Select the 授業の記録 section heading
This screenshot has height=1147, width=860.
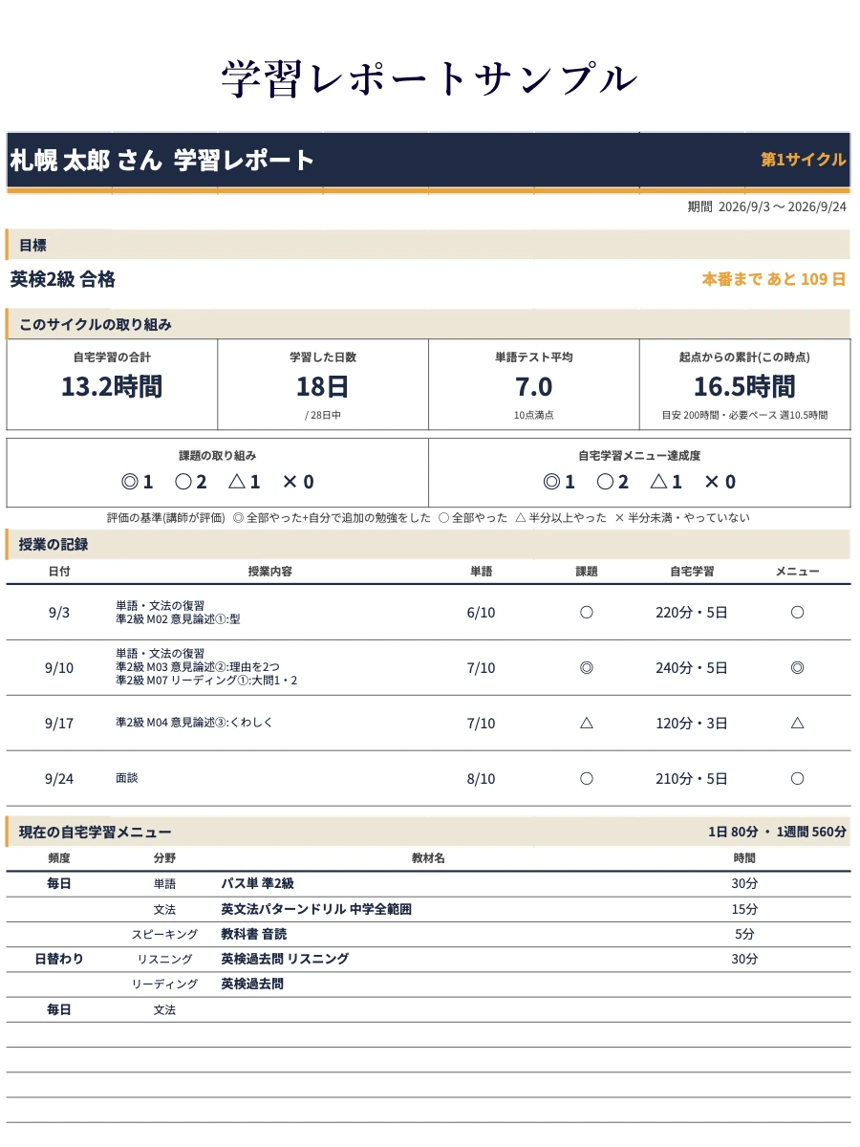[x=54, y=545]
